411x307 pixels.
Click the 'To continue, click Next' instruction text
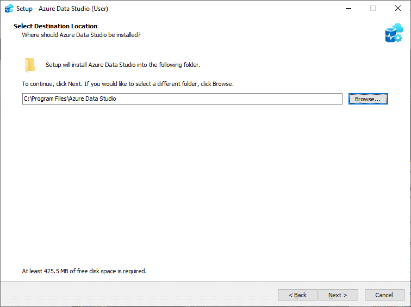(x=128, y=84)
